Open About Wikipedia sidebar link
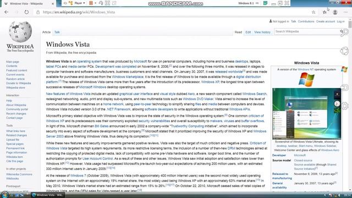This screenshot has width=352, height=198. [16, 105]
